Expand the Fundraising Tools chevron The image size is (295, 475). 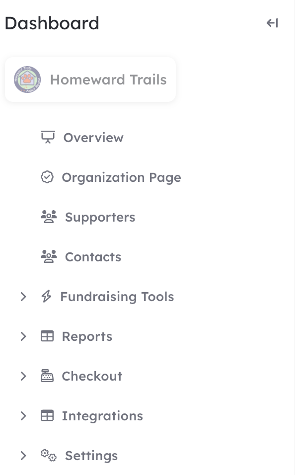click(x=23, y=297)
